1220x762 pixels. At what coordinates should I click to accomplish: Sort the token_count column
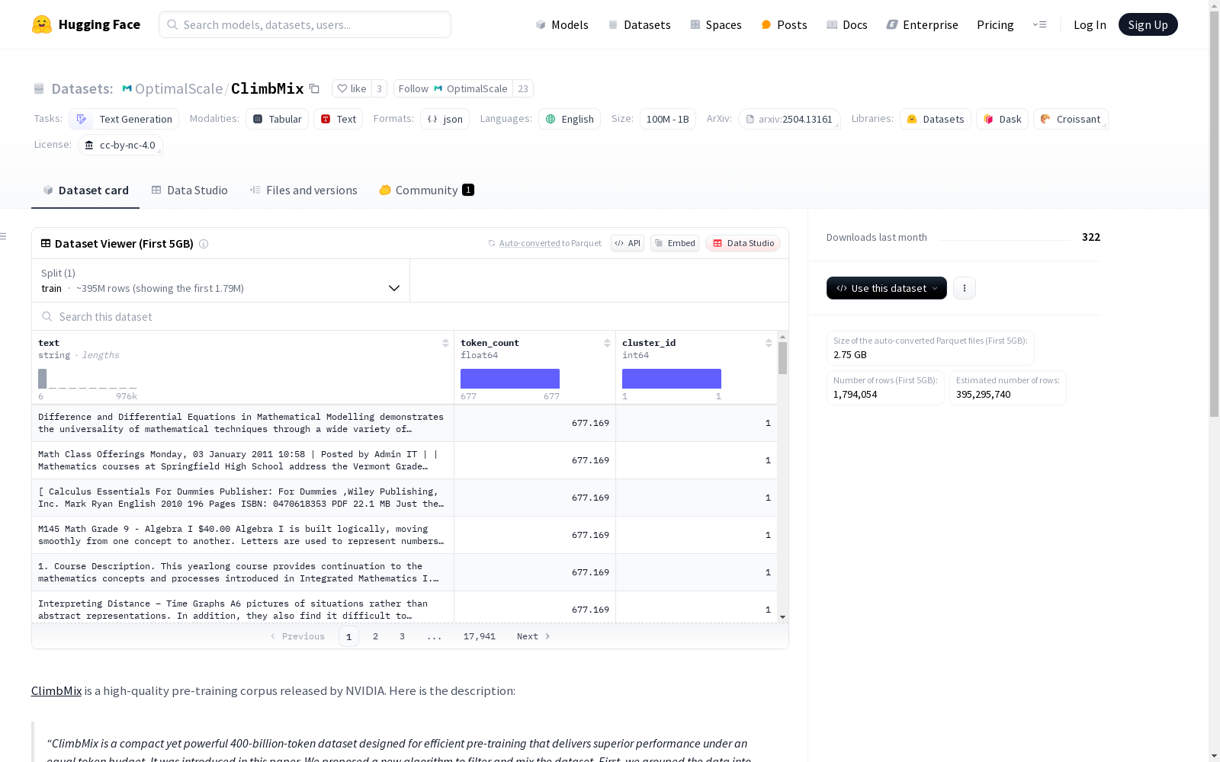coord(607,343)
